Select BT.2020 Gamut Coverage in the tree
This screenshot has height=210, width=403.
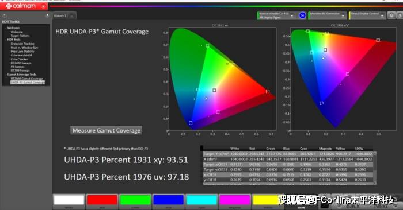tap(26, 79)
